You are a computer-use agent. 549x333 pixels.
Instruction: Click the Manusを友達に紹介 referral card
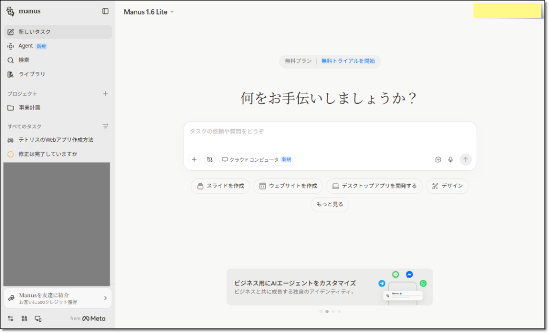[x=58, y=298]
